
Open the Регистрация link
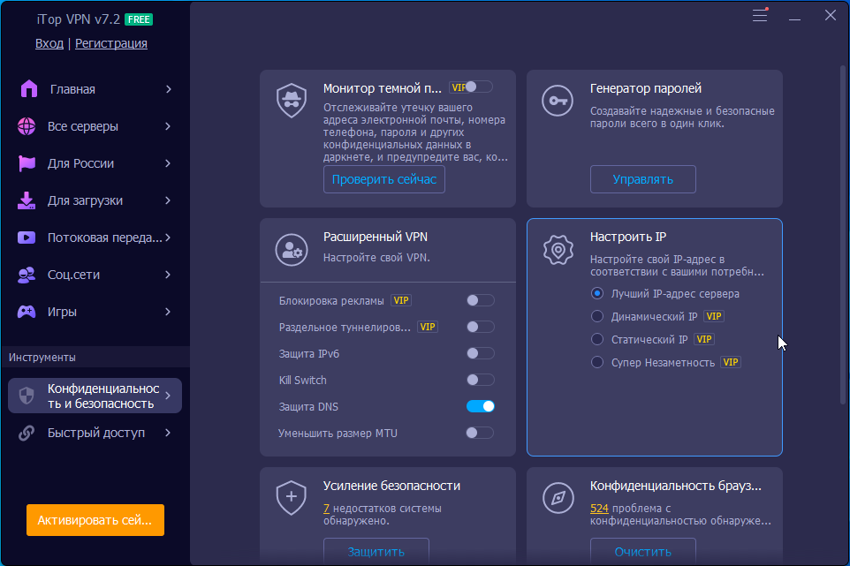pos(111,43)
